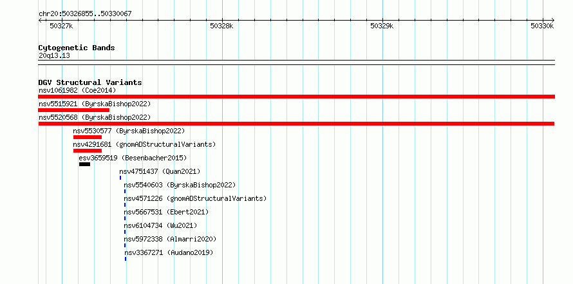Screen dimensions: 573x284
Task: Open nsv5540603 (ByrskaBishop2022) variant label
Action: click(x=180, y=185)
